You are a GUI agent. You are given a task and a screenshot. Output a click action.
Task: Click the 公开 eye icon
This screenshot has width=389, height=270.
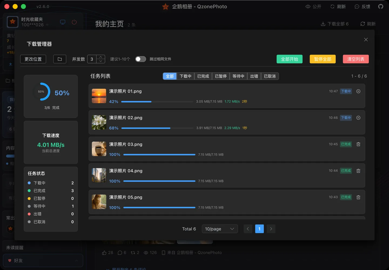pyautogui.click(x=308, y=6)
